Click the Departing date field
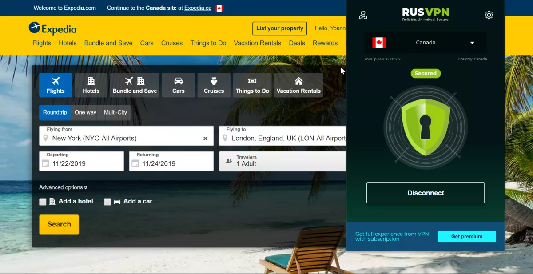The height and width of the screenshot is (274, 533). (81, 161)
